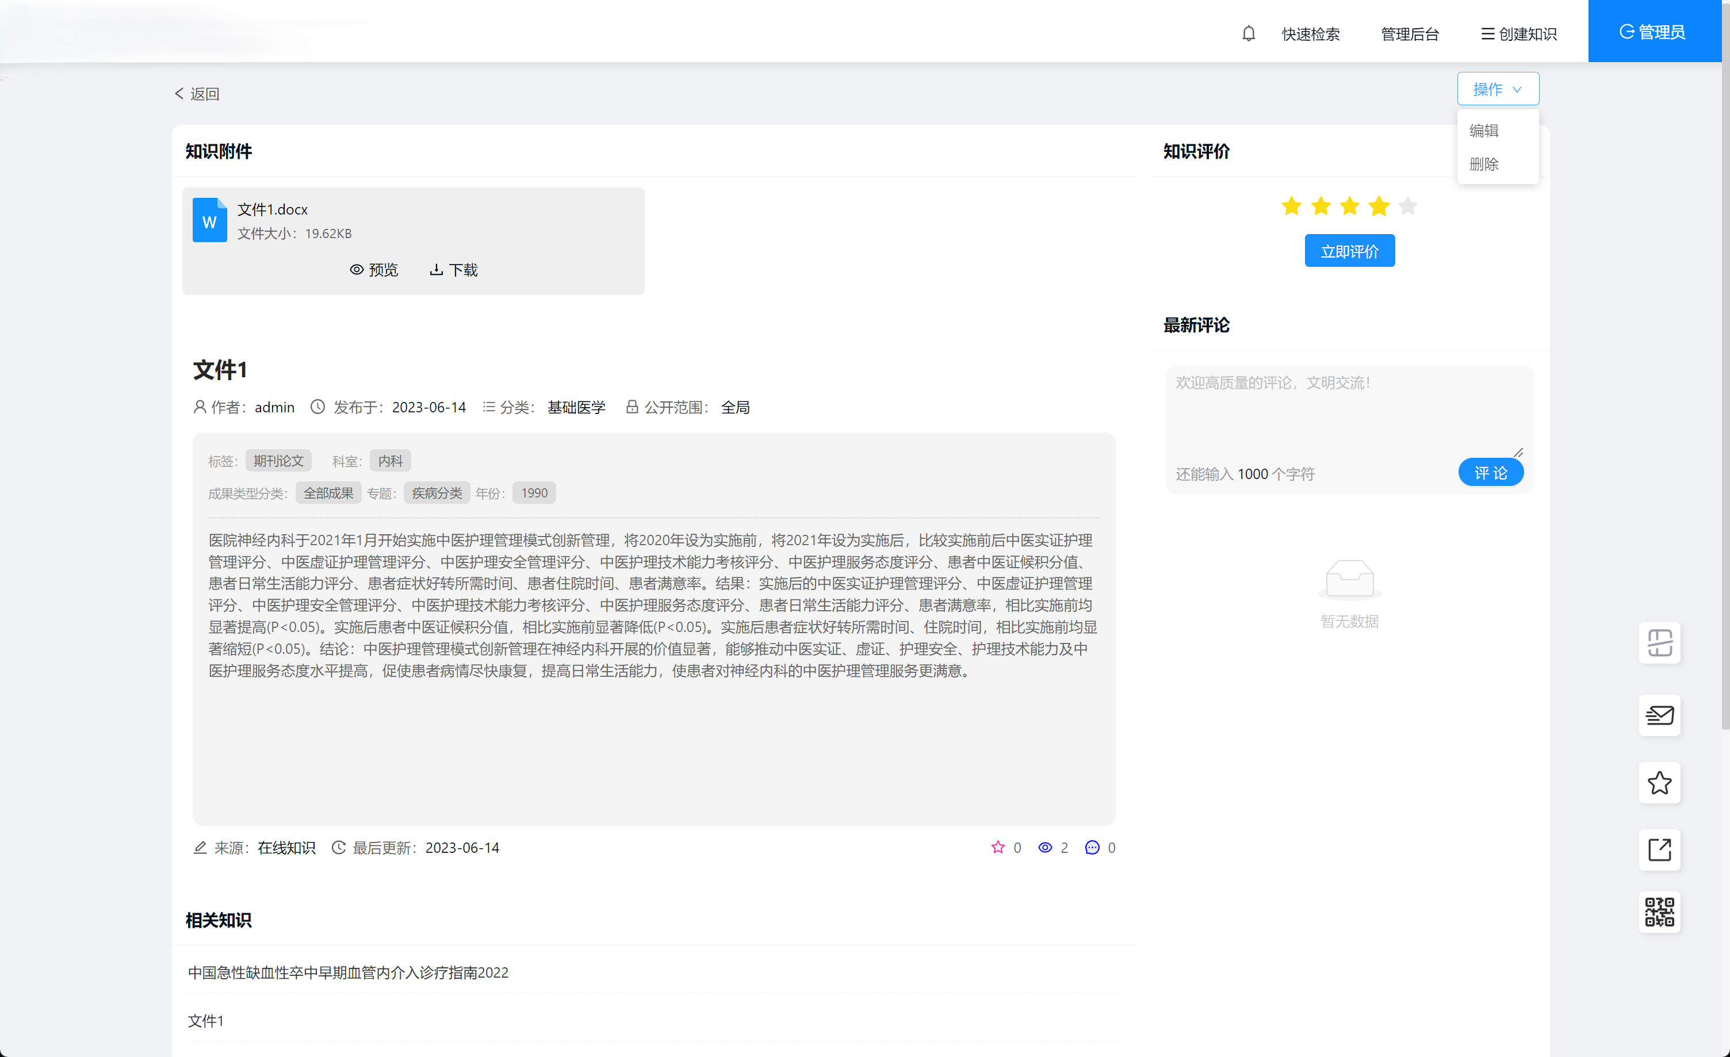1730x1057 pixels.
Task: Toggle the 期刊论文 tag
Action: click(279, 461)
